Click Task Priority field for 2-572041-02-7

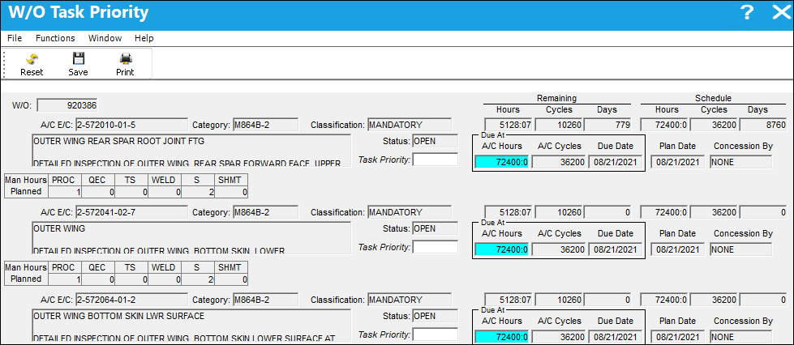pos(435,247)
